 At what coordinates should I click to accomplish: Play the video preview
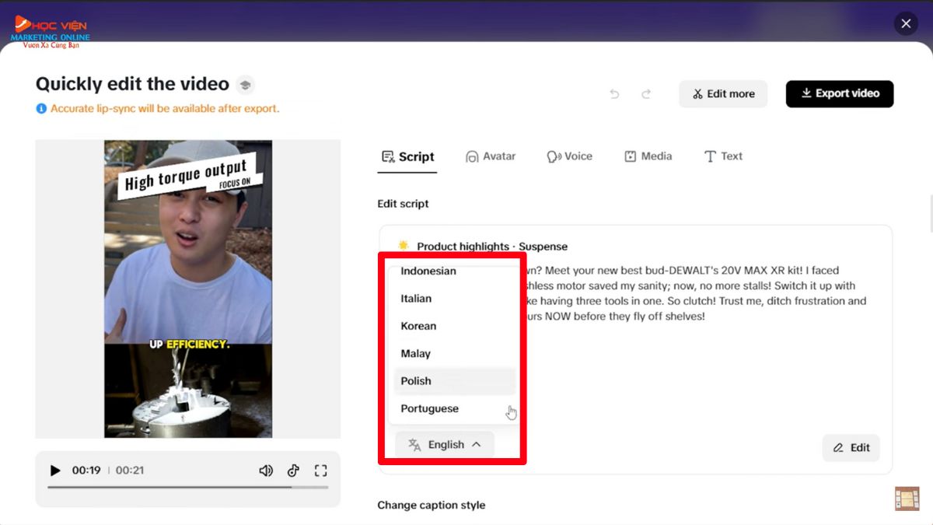pos(55,471)
